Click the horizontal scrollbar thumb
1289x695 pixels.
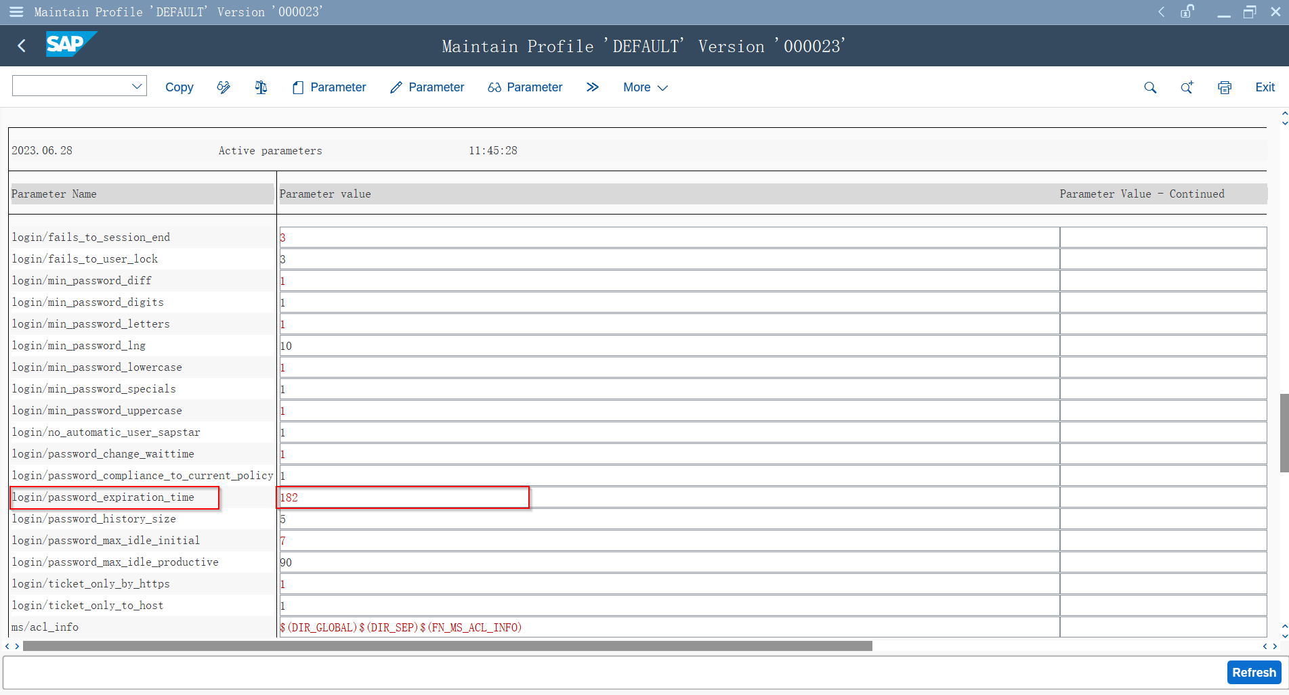coord(447,646)
